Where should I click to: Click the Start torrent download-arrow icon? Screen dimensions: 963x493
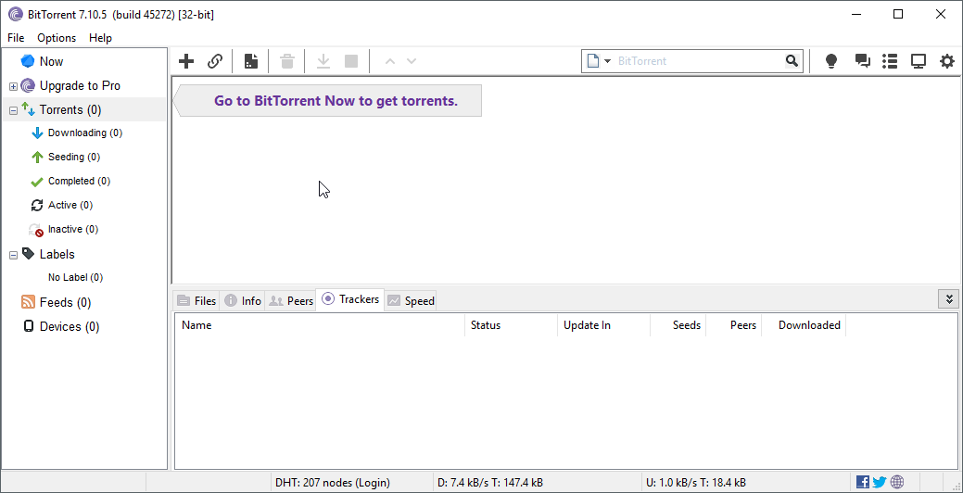[323, 61]
